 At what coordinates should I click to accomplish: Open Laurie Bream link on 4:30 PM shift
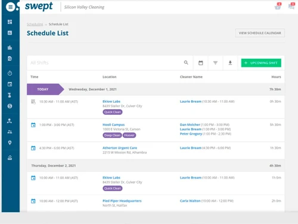[x=191, y=148]
